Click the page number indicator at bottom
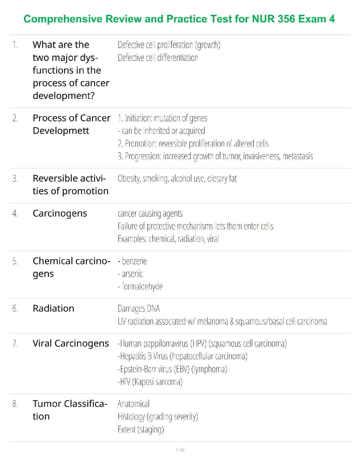The width and height of the screenshot is (360, 466). click(180, 450)
